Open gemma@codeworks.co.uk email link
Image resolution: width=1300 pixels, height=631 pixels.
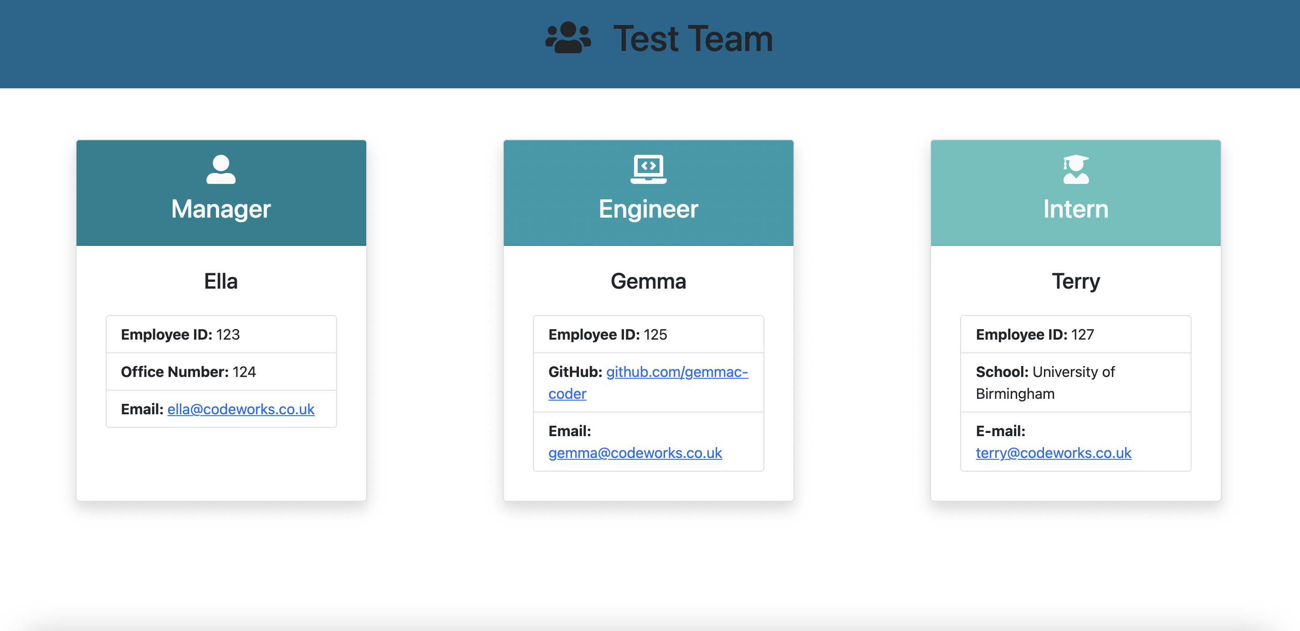635,453
